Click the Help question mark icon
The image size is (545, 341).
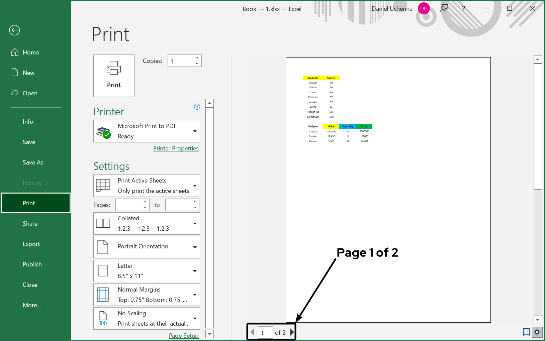[x=463, y=9]
